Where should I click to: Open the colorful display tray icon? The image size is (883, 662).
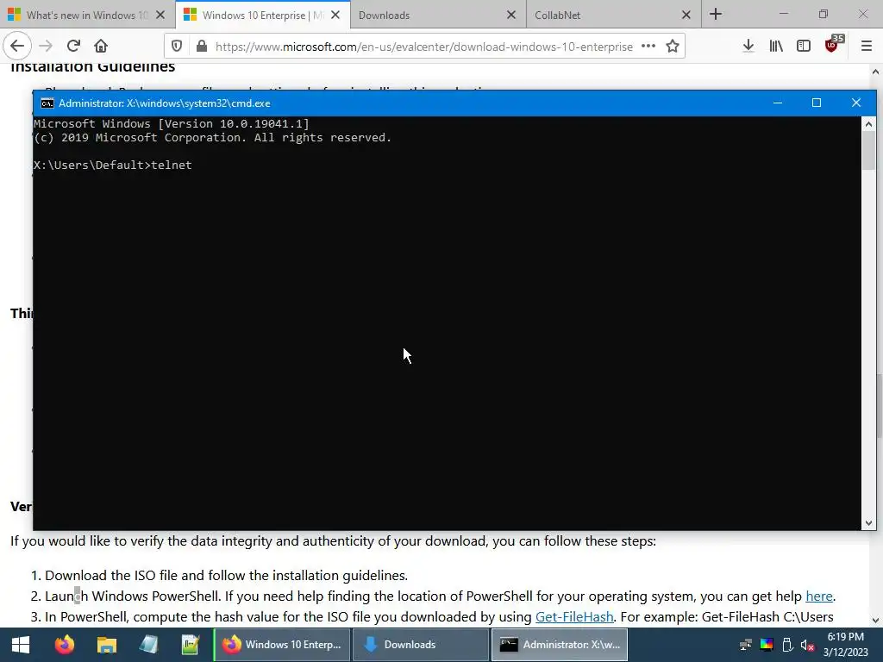click(x=767, y=645)
